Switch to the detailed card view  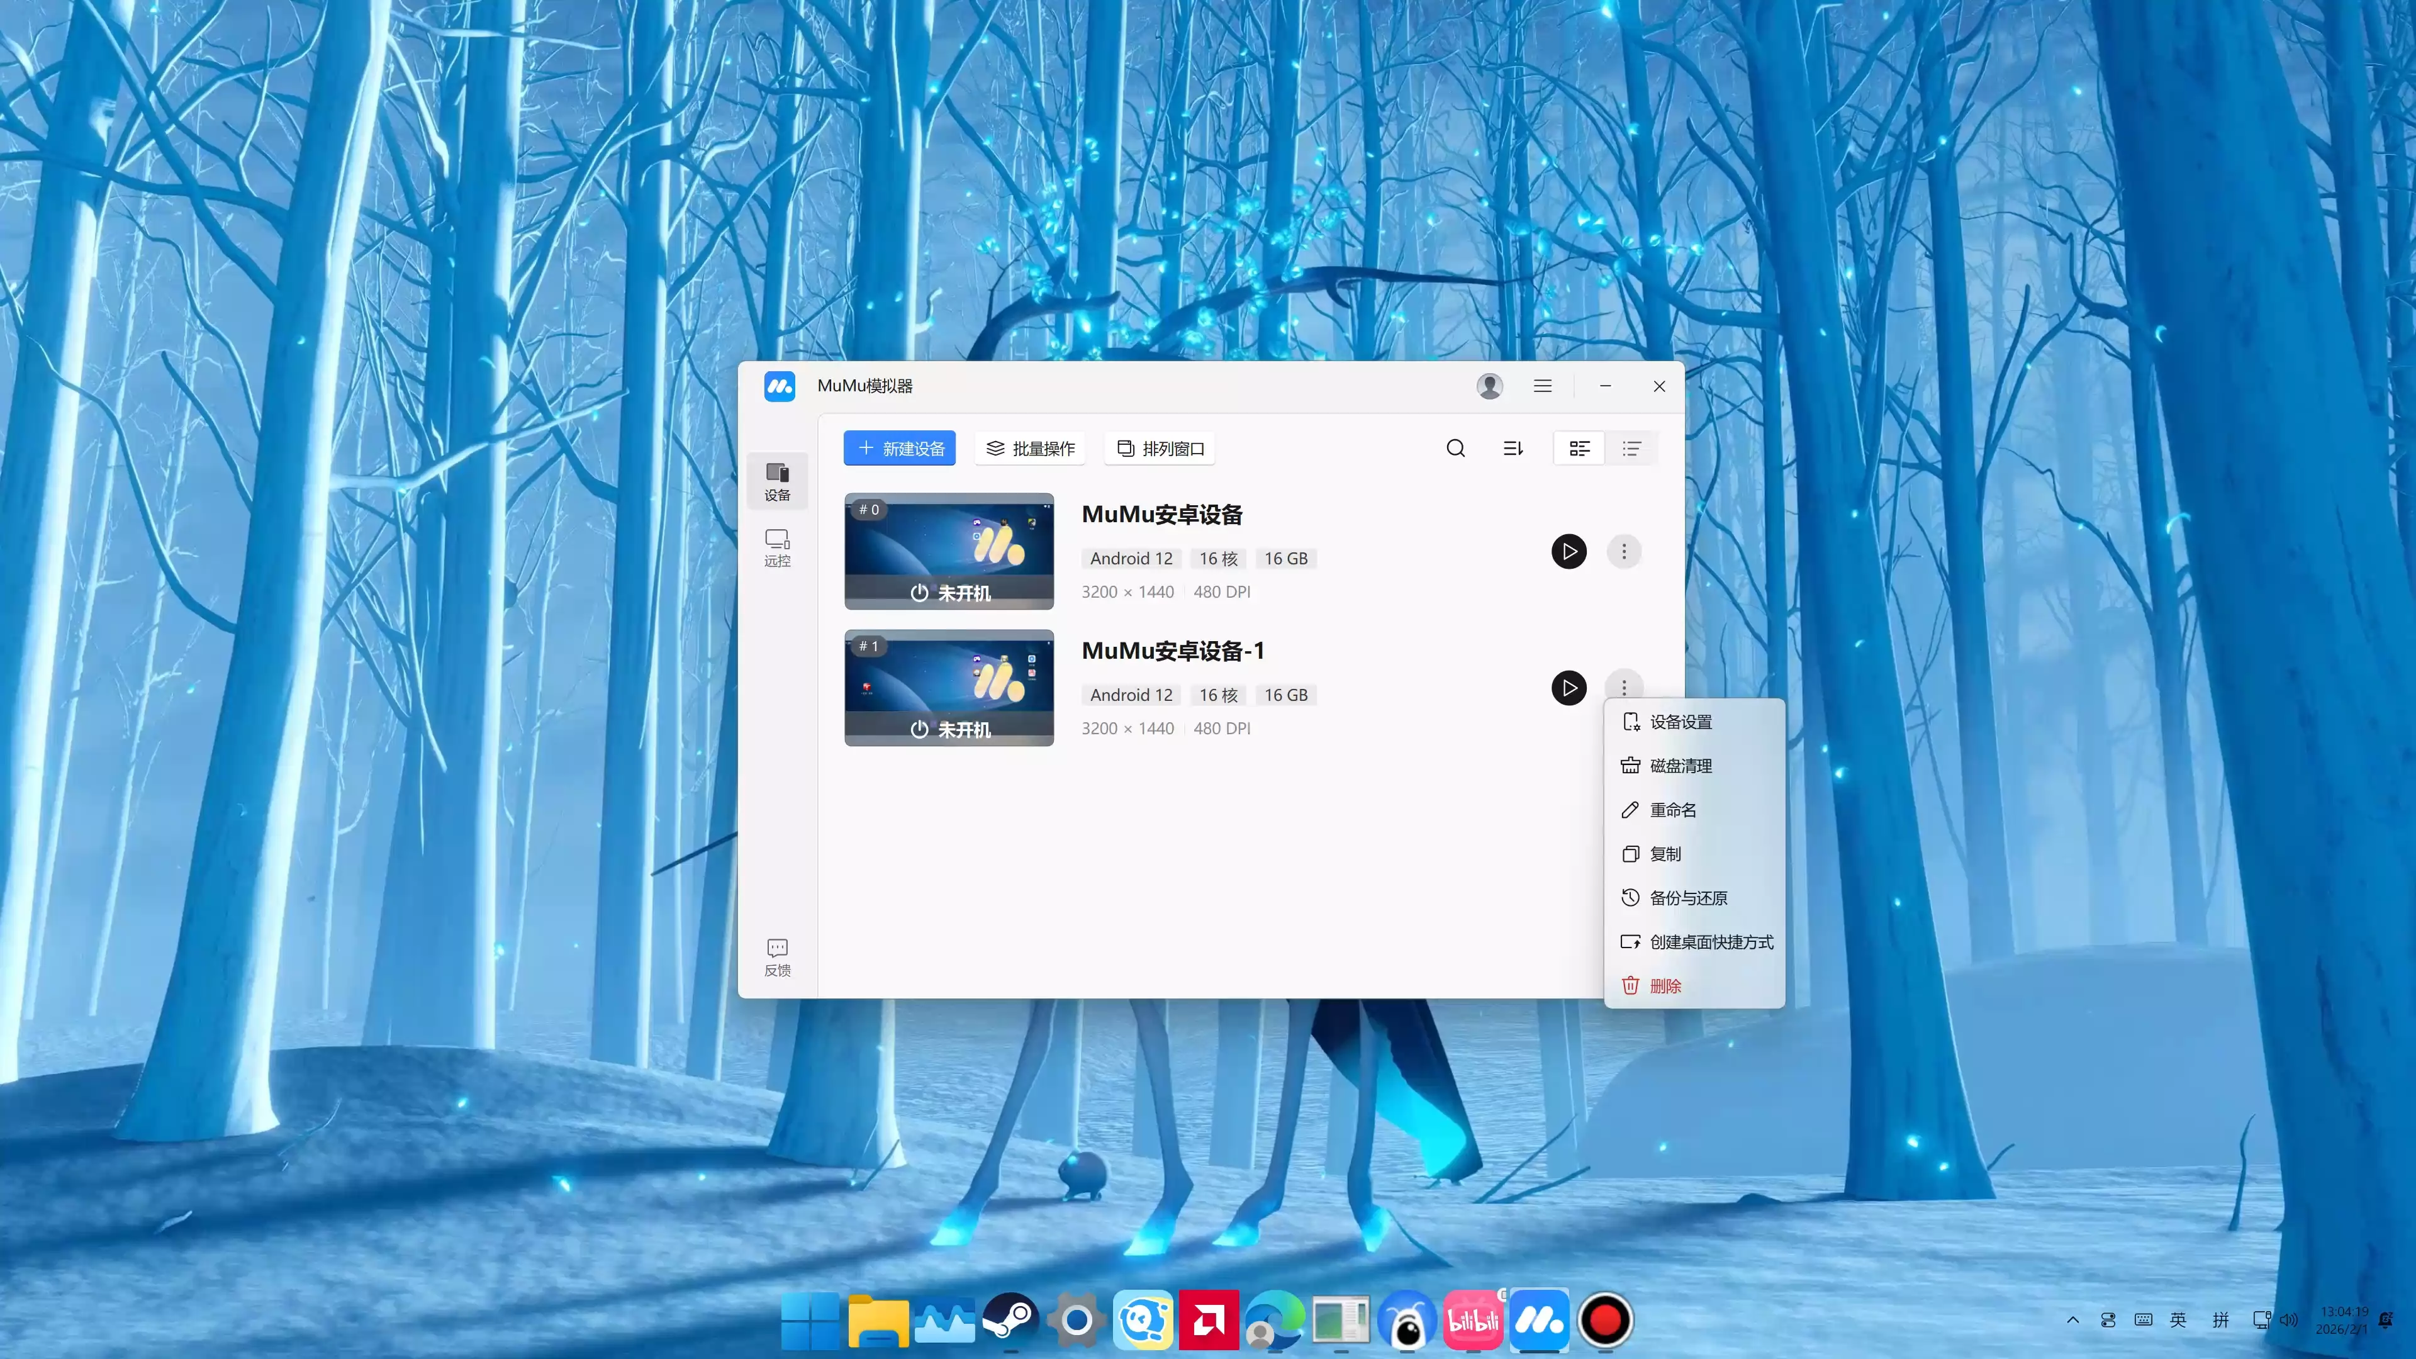[1579, 449]
